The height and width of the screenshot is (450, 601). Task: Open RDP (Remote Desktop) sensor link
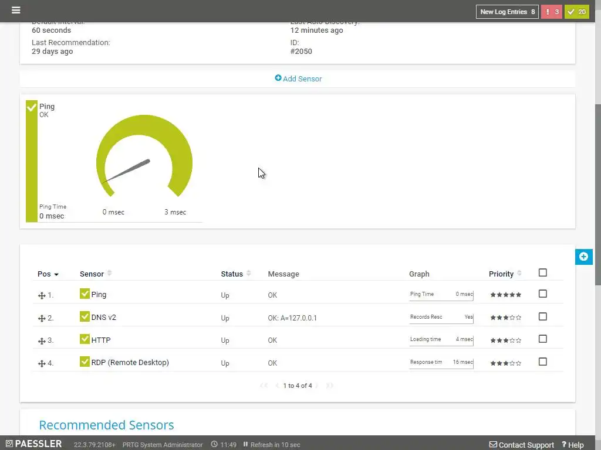130,362
